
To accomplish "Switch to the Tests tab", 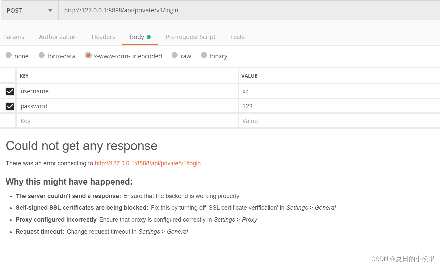I will pos(237,37).
